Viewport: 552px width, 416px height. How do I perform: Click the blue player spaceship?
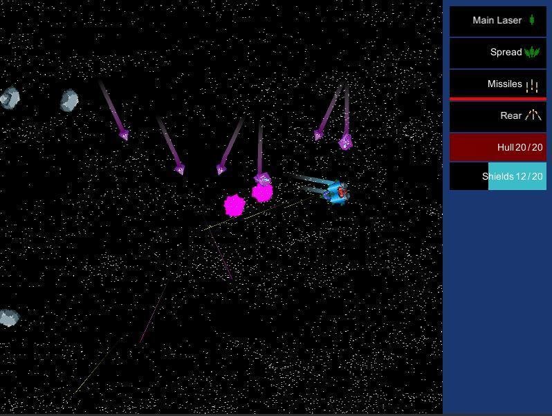coord(337,192)
